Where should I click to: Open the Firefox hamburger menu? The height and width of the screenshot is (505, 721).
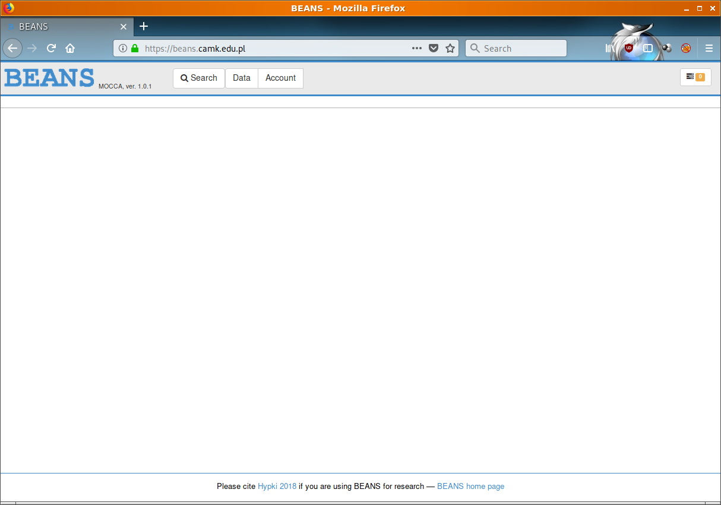point(709,48)
